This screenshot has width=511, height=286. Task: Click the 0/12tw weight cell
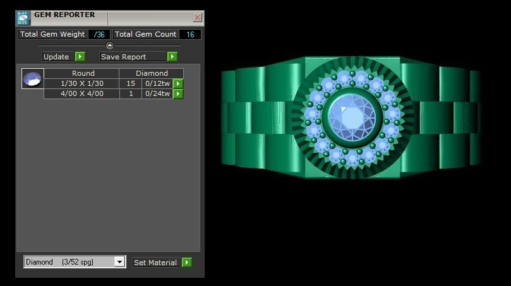click(157, 83)
